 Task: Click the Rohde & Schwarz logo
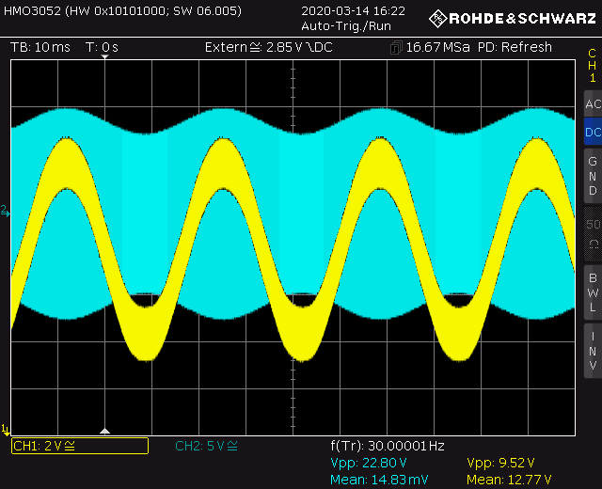point(512,18)
